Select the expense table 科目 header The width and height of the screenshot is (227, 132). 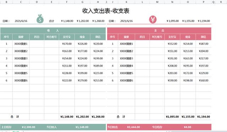142,37
